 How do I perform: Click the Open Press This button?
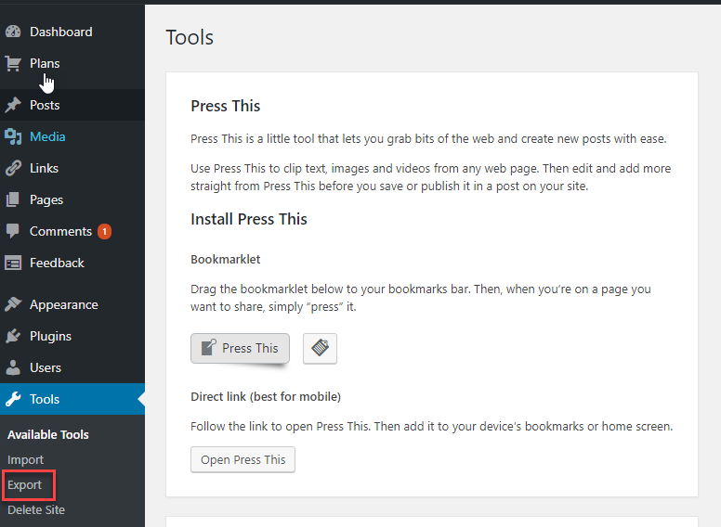[243, 459]
